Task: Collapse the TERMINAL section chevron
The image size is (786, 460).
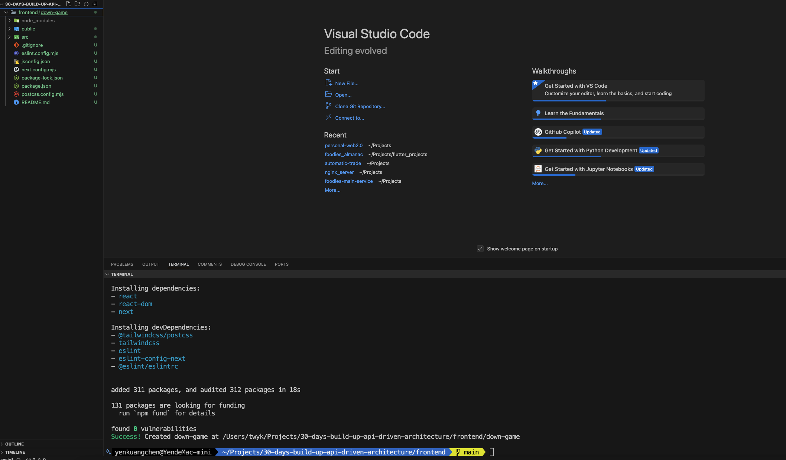Action: [x=107, y=274]
